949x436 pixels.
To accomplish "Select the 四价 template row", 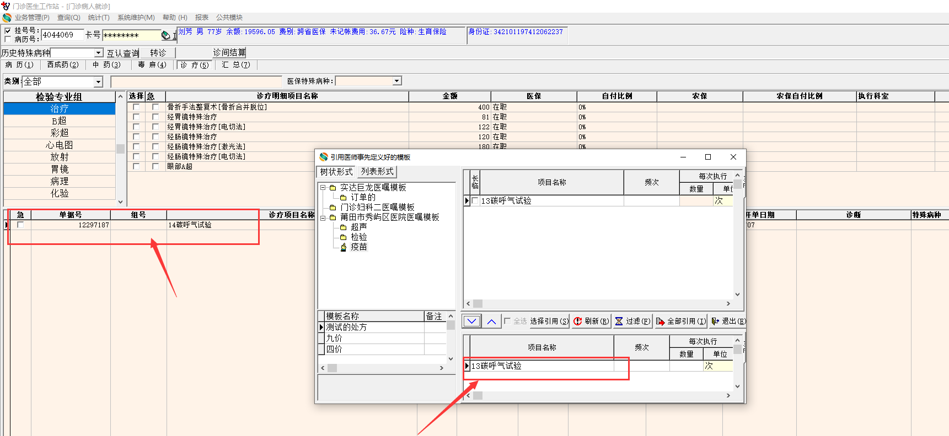I will click(x=382, y=349).
